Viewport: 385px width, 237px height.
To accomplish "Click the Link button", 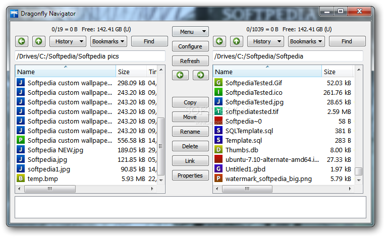I will click(x=190, y=161).
